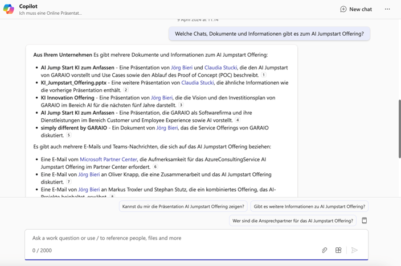The height and width of the screenshot is (266, 401).
Task: Open Claudia Stucki link in first bullet
Action: click(220, 68)
